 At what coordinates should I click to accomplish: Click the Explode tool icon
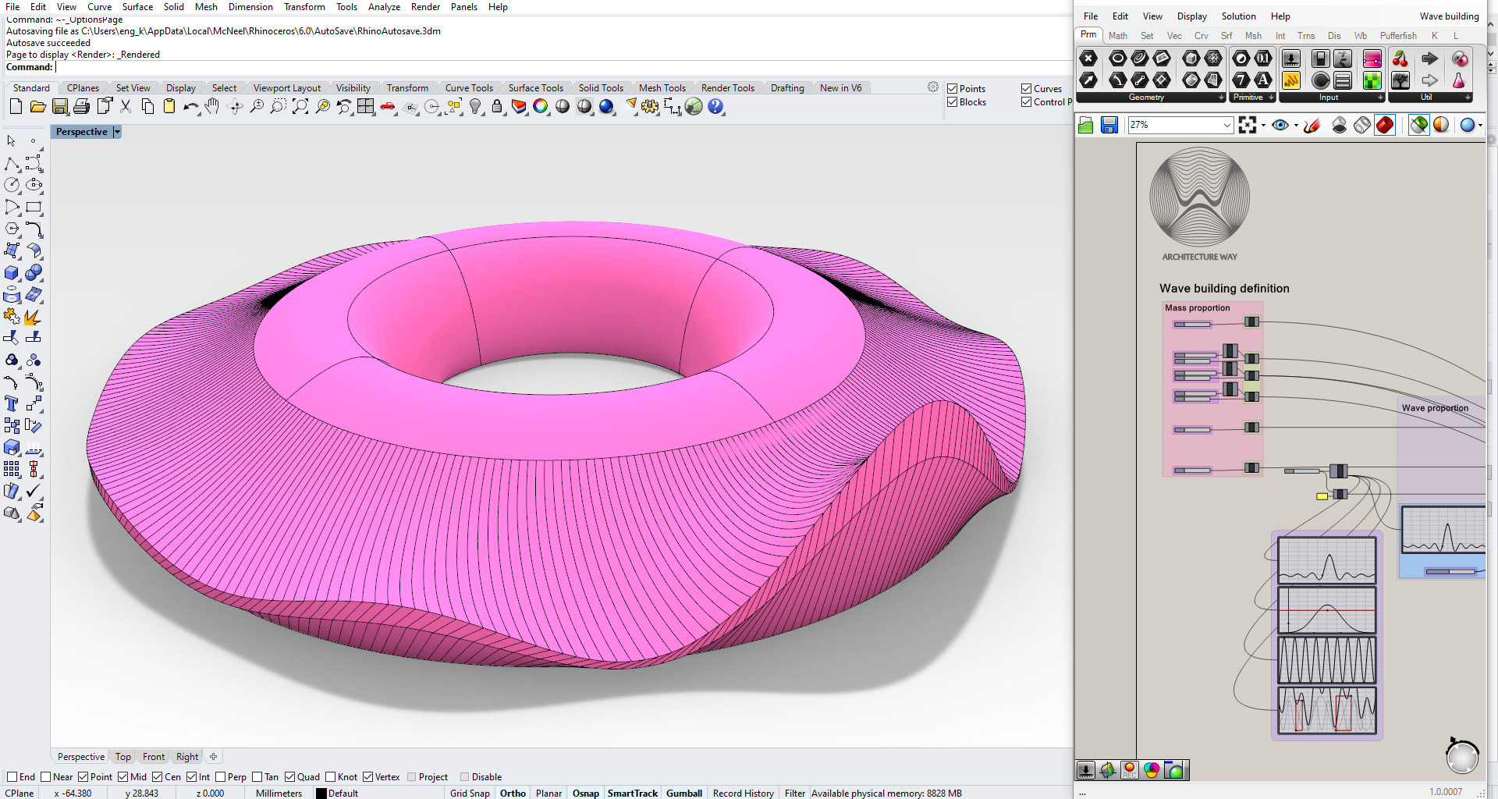[x=33, y=317]
